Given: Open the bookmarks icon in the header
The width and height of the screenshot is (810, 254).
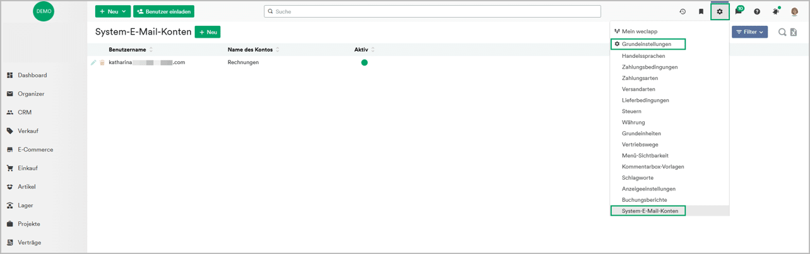Looking at the screenshot, I should (701, 11).
